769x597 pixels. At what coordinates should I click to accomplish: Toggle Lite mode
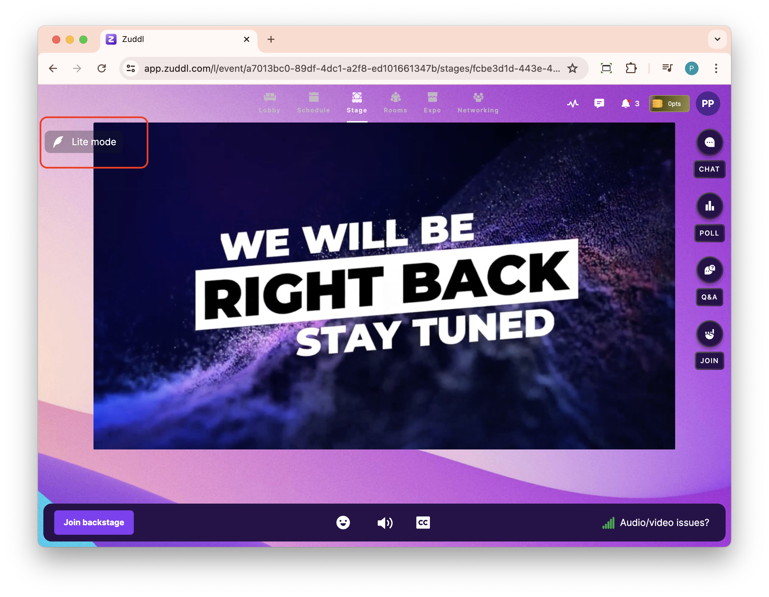(x=84, y=142)
